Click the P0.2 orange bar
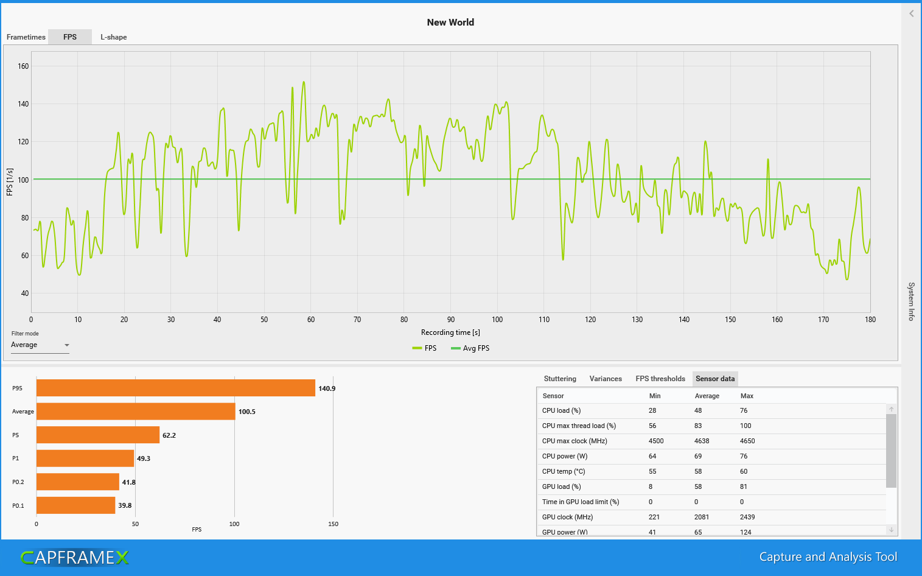Image resolution: width=922 pixels, height=576 pixels. [x=78, y=482]
